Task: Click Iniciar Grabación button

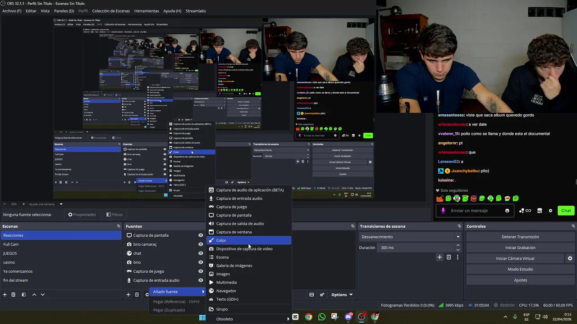Action: [x=520, y=247]
